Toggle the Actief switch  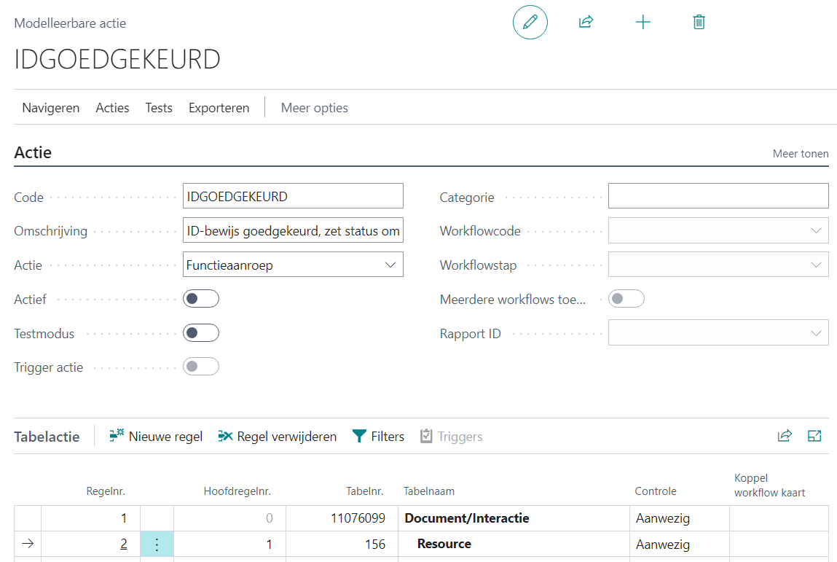201,299
